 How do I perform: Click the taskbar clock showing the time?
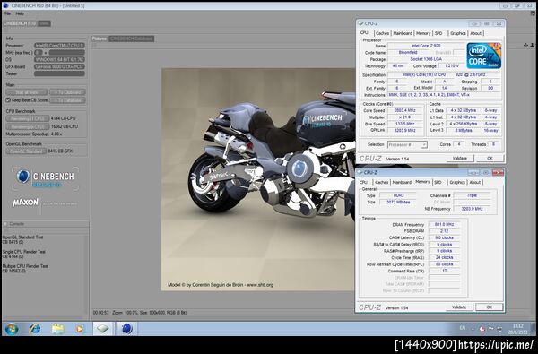(517, 329)
